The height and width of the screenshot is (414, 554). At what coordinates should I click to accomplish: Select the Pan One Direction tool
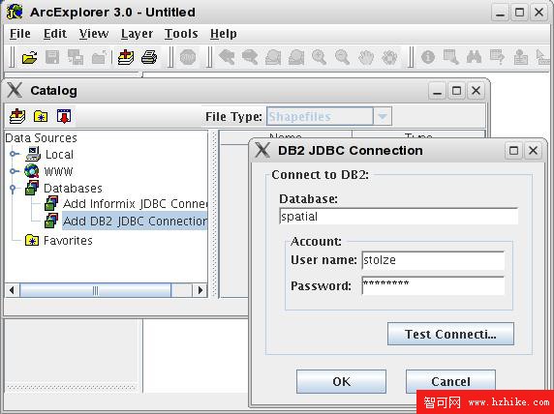389,57
